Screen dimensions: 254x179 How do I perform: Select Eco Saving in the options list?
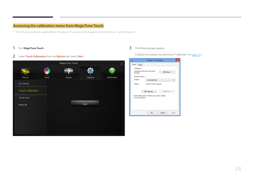31,84
